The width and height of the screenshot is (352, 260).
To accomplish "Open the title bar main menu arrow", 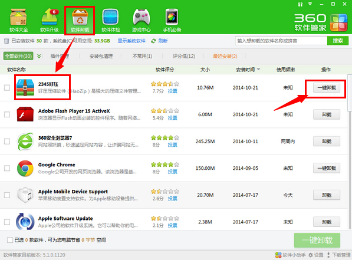I will 310,4.
